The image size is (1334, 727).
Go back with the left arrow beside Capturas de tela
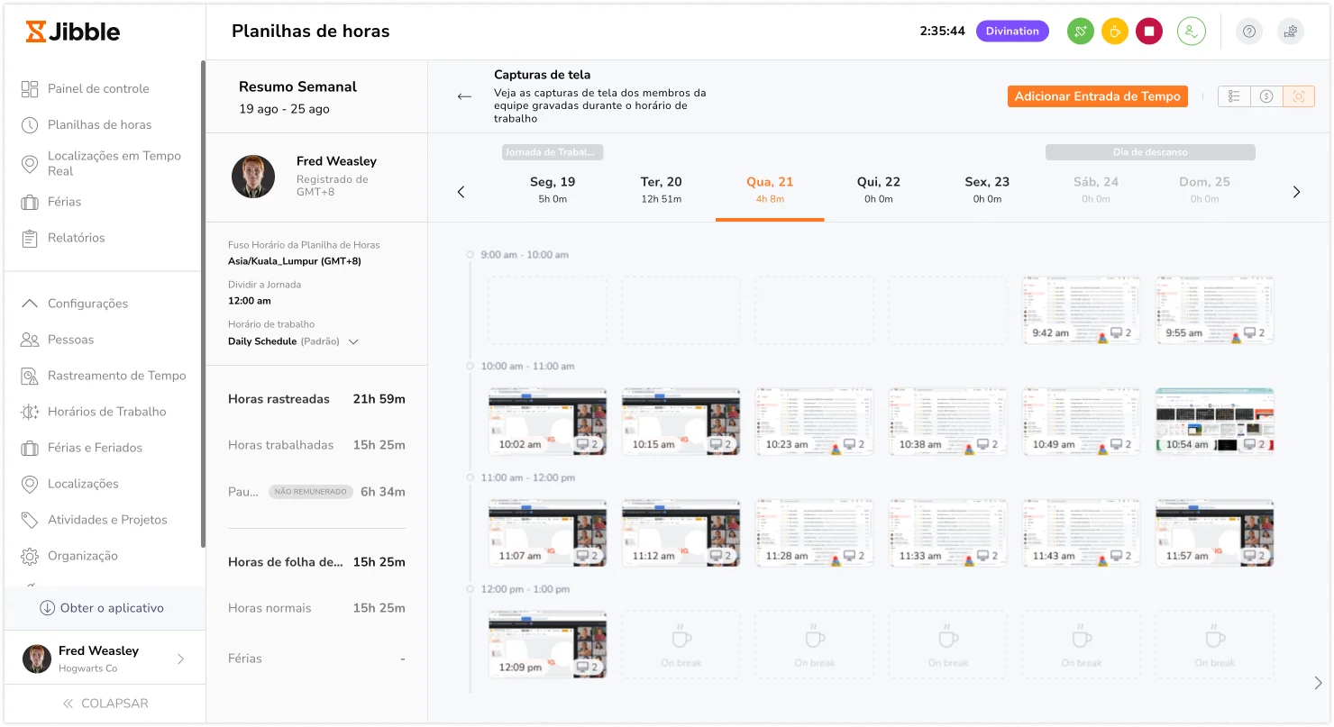click(464, 96)
